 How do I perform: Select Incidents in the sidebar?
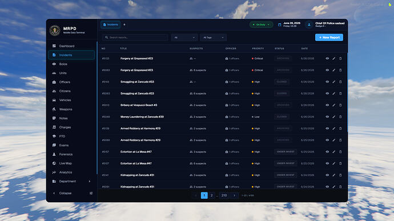click(x=71, y=55)
